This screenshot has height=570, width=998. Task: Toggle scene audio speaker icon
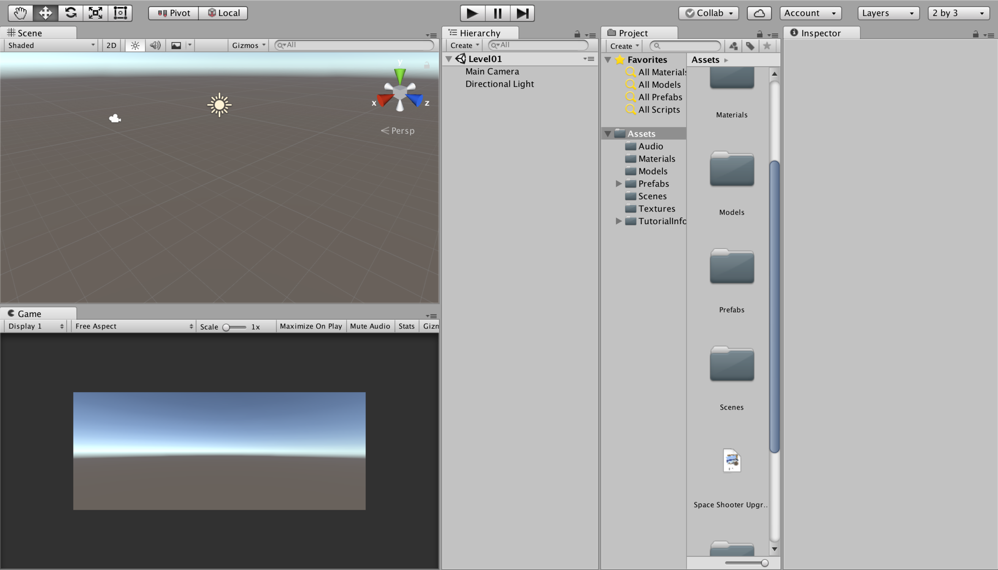click(x=155, y=45)
